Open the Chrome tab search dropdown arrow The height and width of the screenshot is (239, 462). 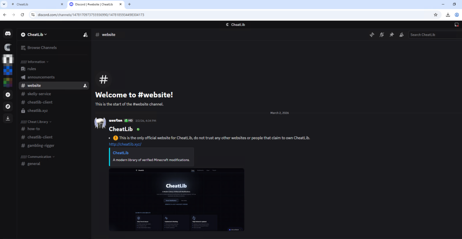click(4, 5)
